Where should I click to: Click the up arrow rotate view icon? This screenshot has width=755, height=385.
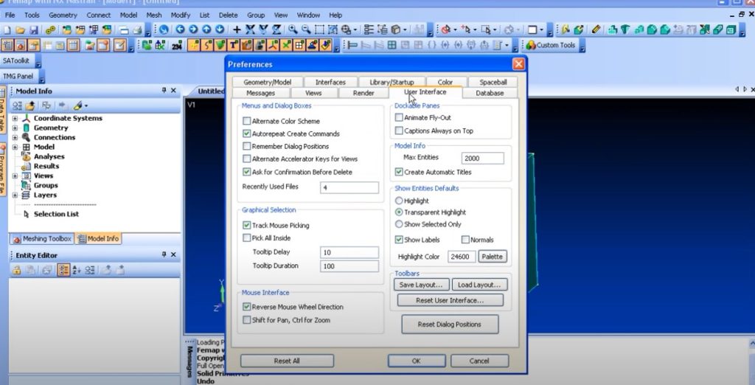coord(206,30)
